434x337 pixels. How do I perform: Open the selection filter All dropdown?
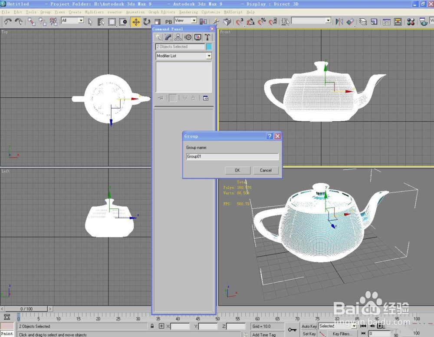[81, 20]
